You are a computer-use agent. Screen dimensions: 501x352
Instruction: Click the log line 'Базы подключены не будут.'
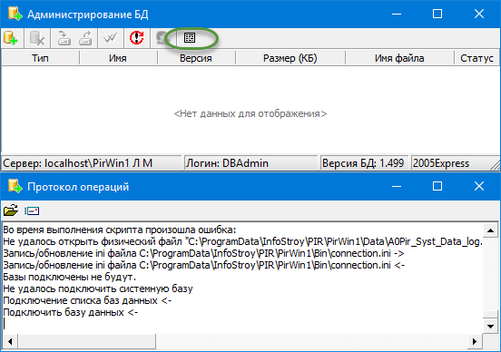70,277
